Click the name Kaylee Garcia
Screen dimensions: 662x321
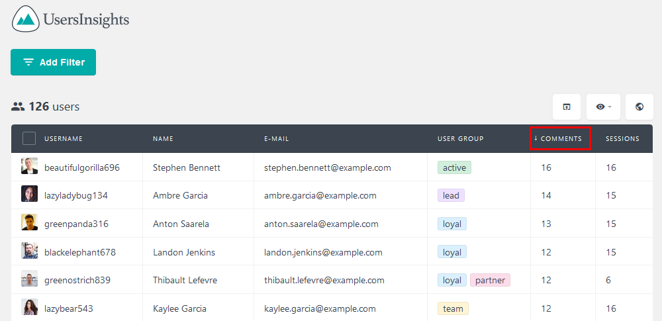[x=180, y=308]
